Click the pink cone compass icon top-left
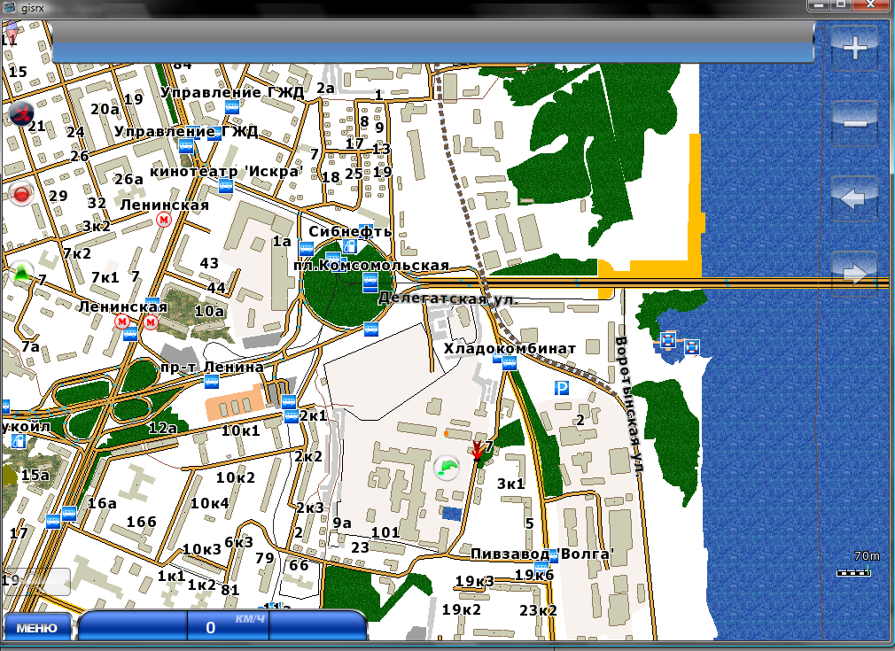This screenshot has height=651, width=895. pyautogui.click(x=11, y=32)
